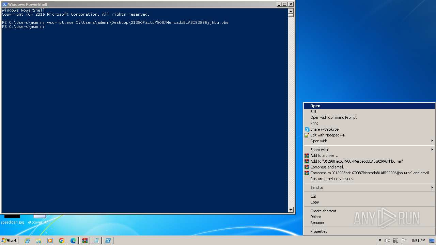Viewport: 436px width, 245px height.
Task: Show hidden tray icons arrow
Action: [380, 241]
